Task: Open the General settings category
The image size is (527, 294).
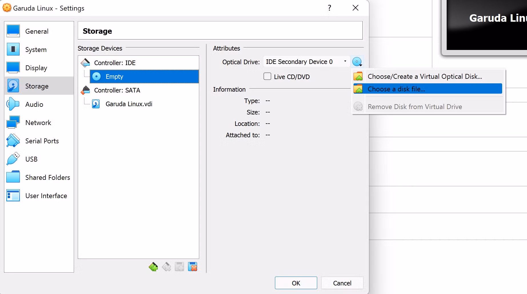Action: [x=39, y=31]
